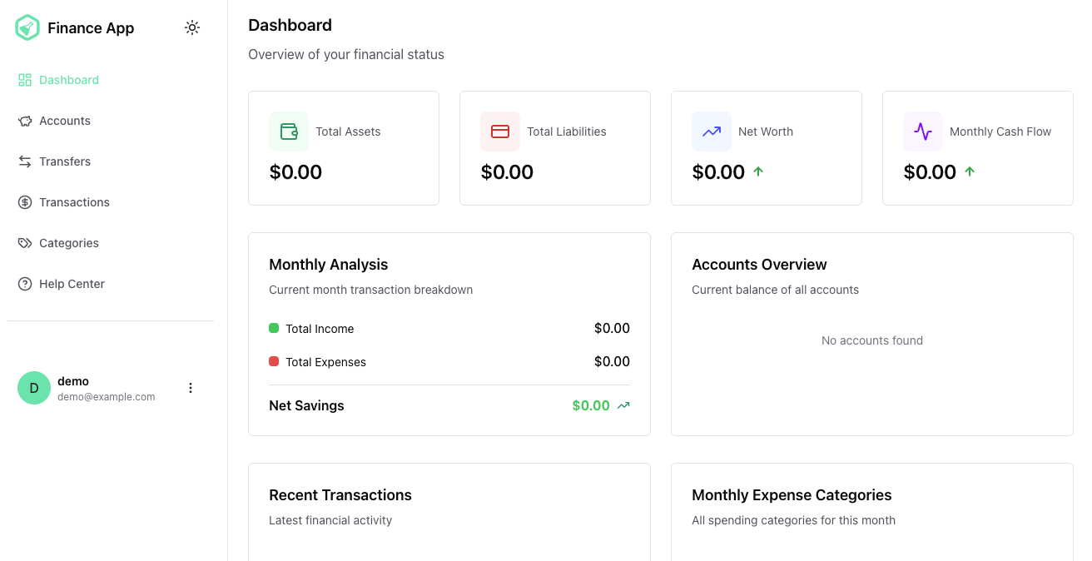Screen dimensions: 1092x561
Task: Toggle light mode with the sun icon
Action: [x=192, y=27]
